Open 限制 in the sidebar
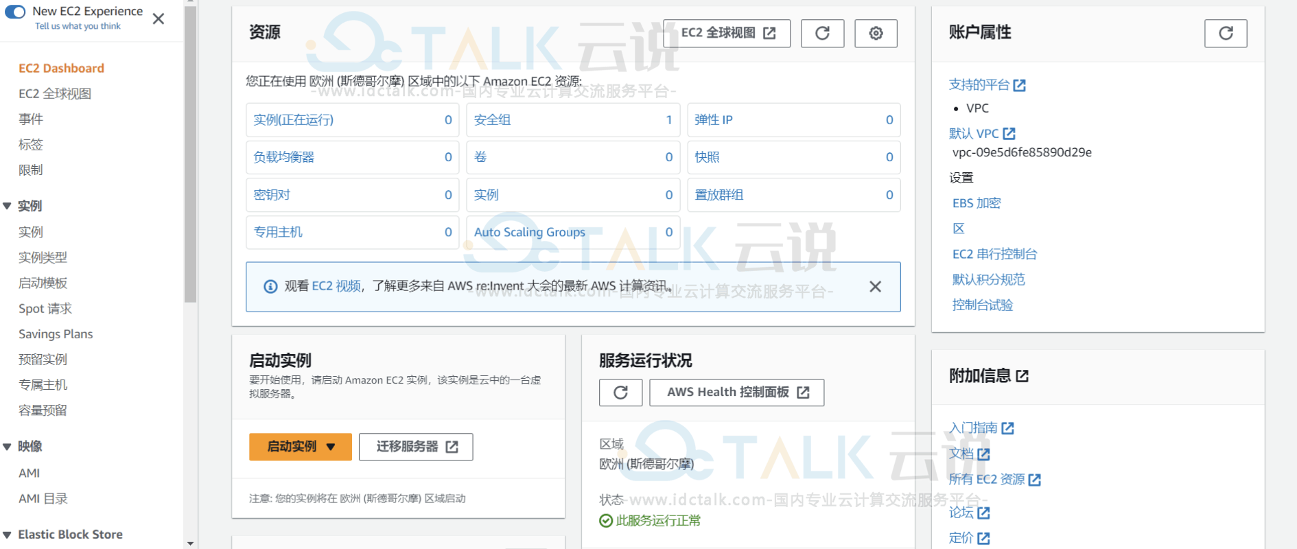The width and height of the screenshot is (1297, 549). click(31, 170)
